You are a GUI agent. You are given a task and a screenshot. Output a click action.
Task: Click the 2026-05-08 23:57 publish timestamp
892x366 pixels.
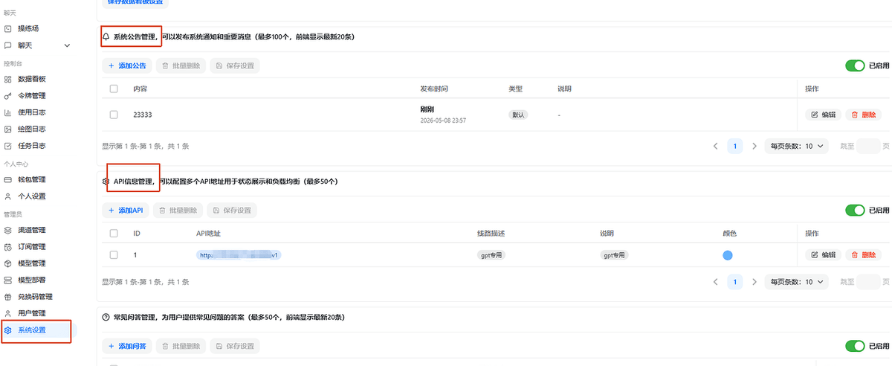click(x=443, y=120)
